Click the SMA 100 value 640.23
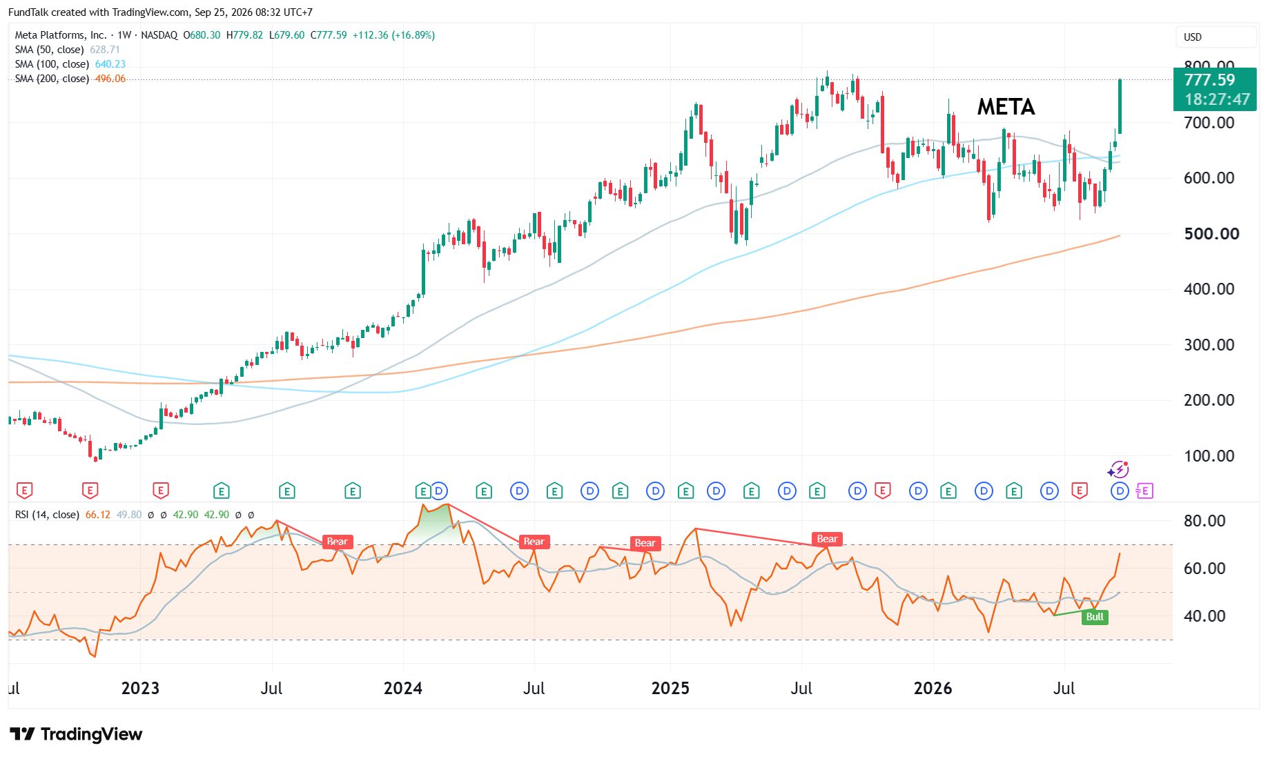1268x759 pixels. (110, 64)
